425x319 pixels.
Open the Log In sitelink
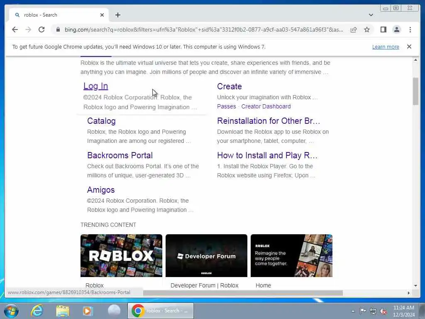coord(96,86)
